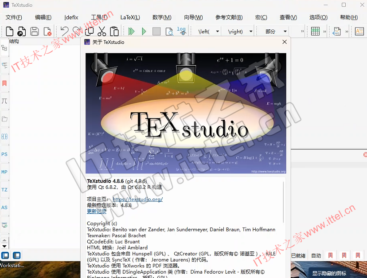Click the Insert table grid icon
This screenshot has width=367, height=278.
tap(315, 31)
